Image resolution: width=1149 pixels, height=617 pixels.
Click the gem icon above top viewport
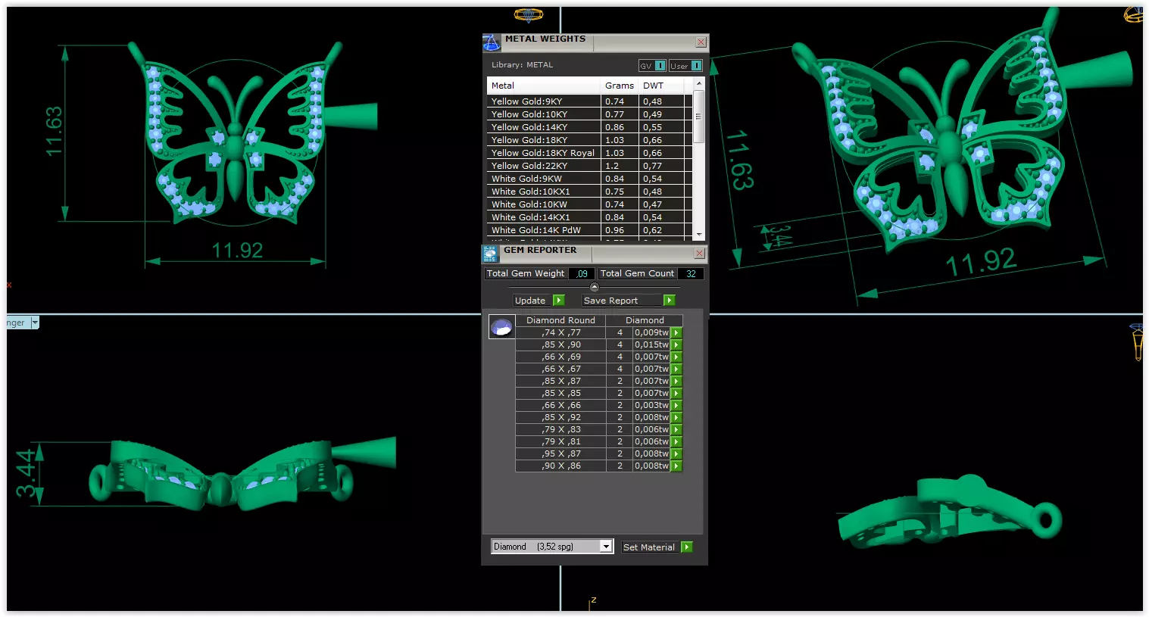pyautogui.click(x=529, y=15)
